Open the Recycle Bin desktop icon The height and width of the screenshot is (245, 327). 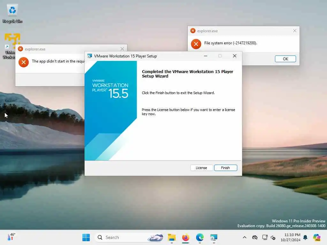[12, 13]
